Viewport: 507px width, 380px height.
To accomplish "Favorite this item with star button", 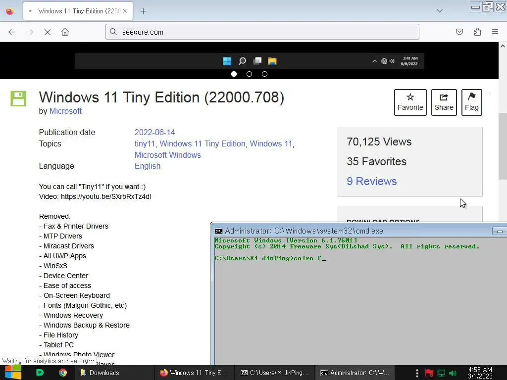I will click(410, 102).
